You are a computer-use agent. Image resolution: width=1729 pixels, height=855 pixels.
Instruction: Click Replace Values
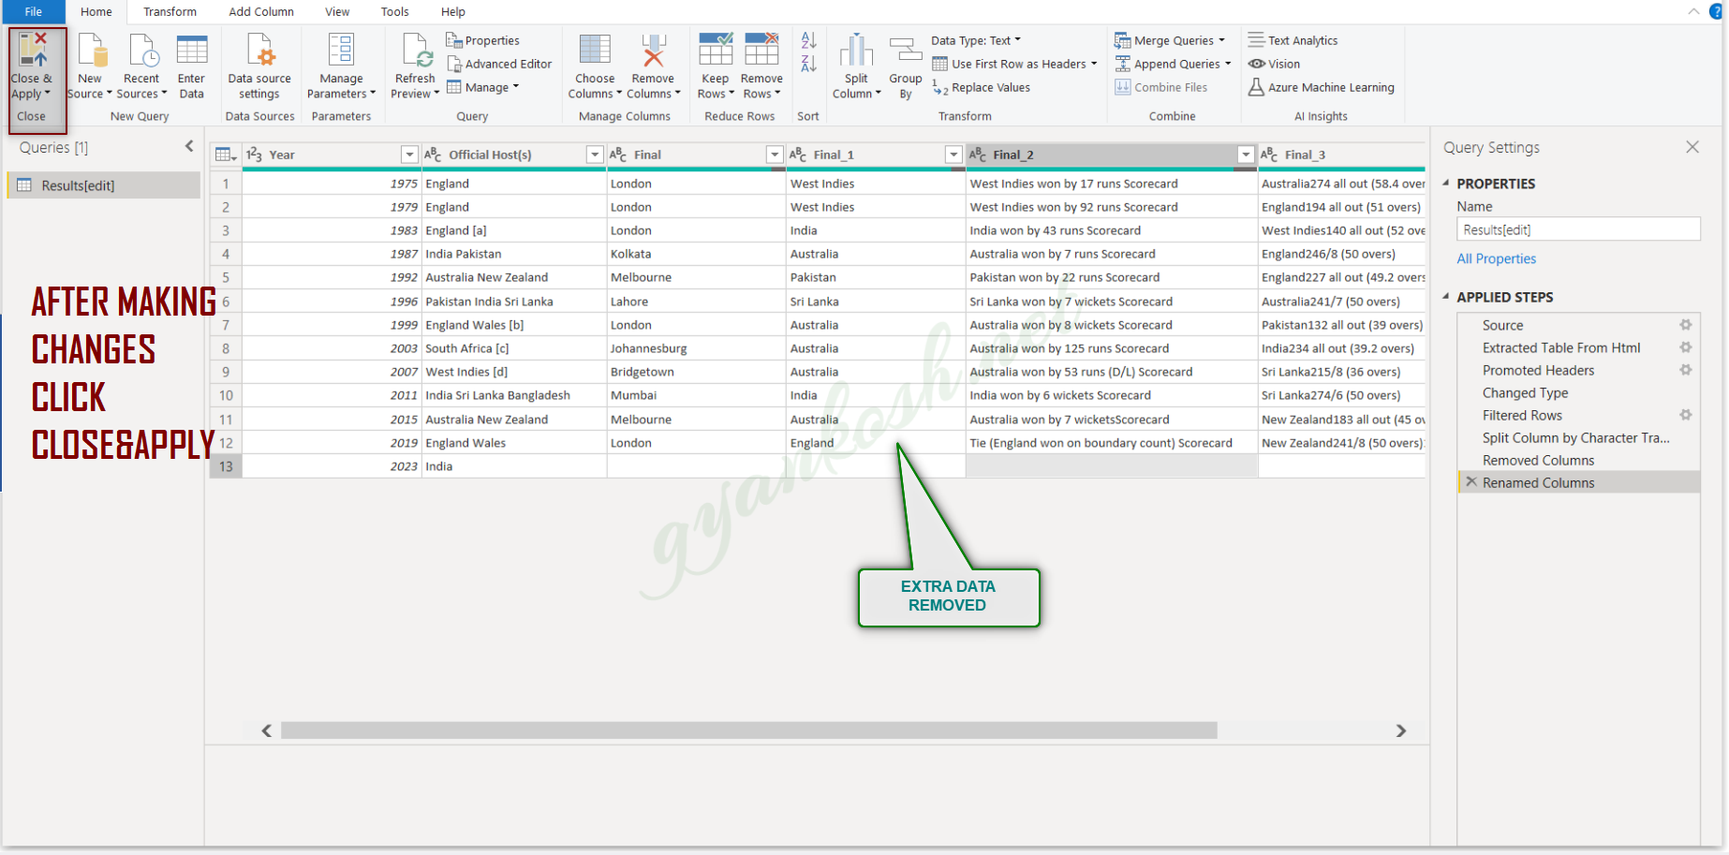982,87
